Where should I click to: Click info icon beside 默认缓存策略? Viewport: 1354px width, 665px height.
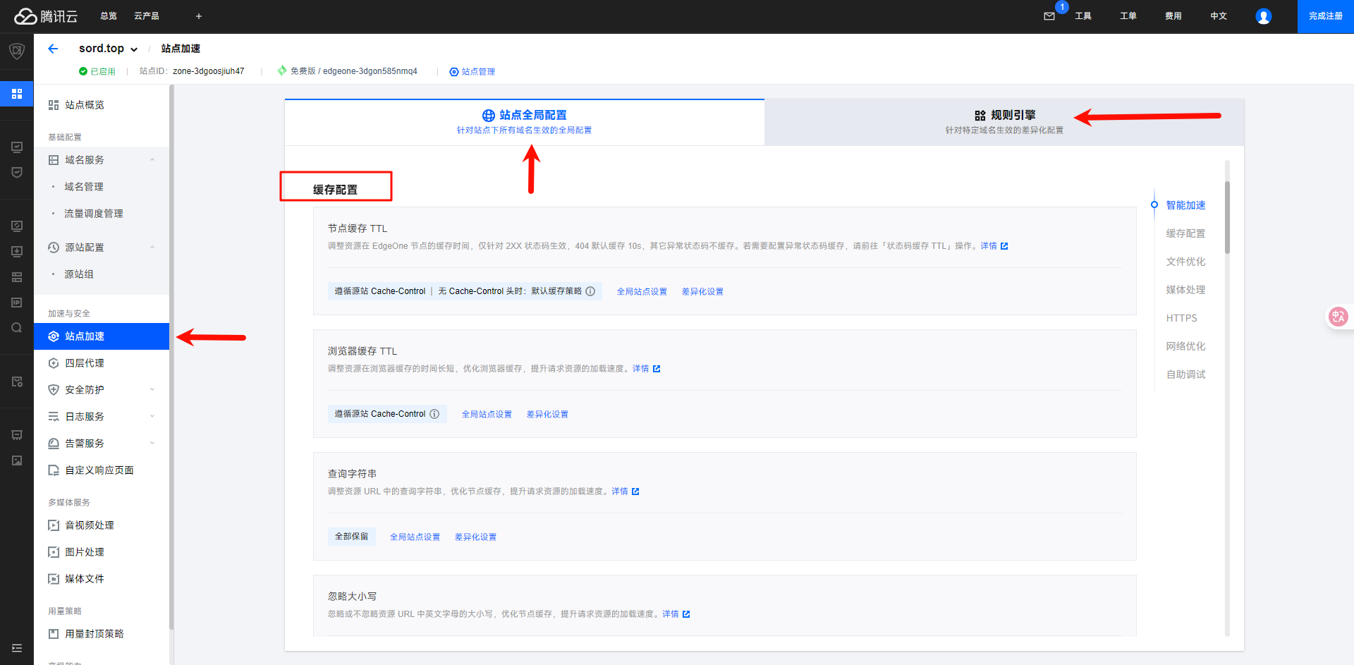(x=590, y=291)
